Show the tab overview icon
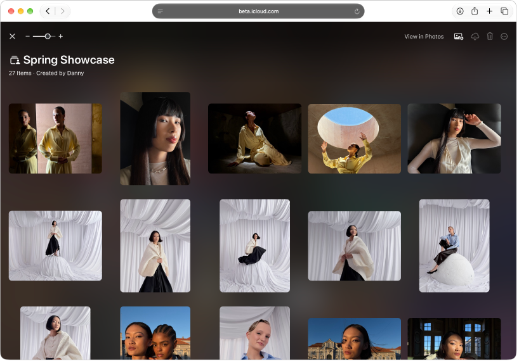This screenshot has width=519, height=361. coord(504,11)
